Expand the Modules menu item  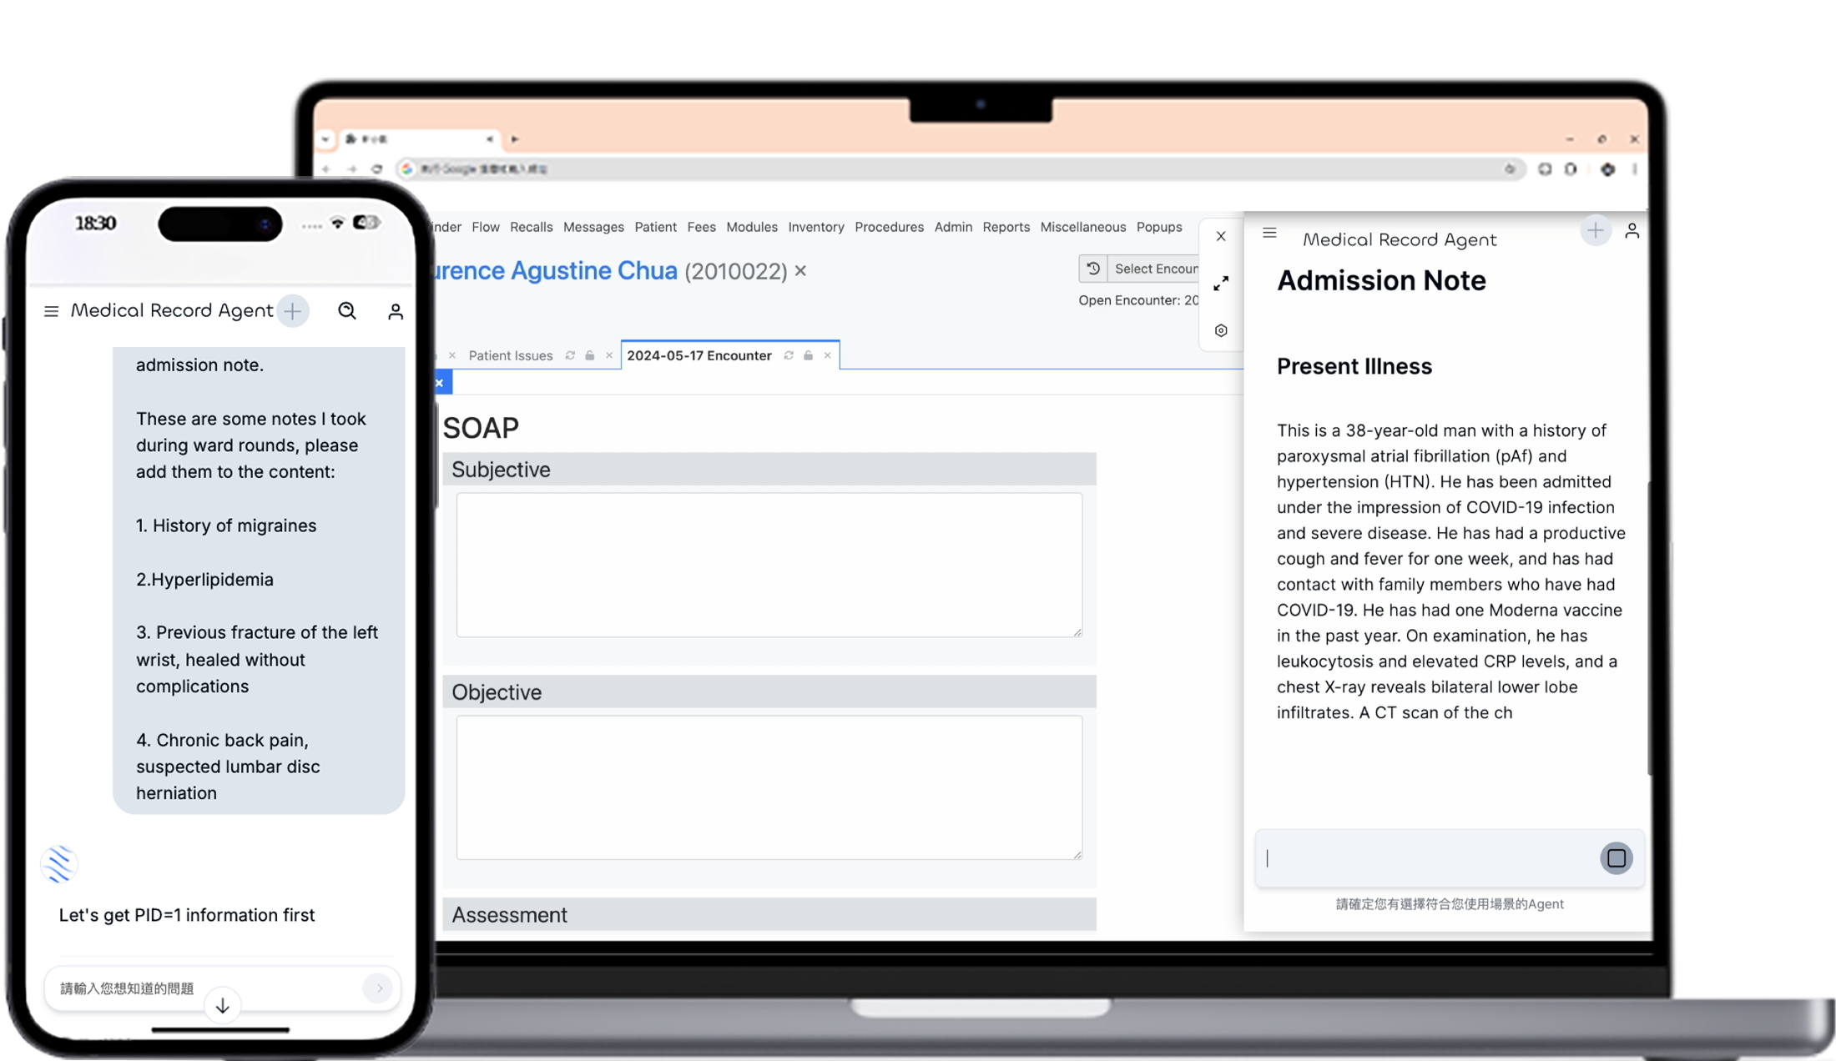click(x=750, y=228)
